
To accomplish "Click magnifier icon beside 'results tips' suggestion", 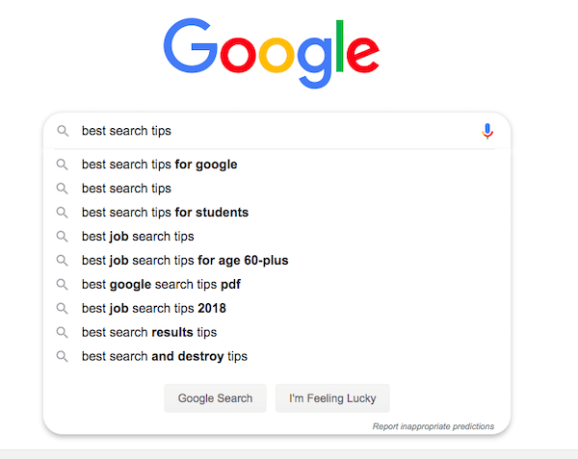I will click(62, 332).
